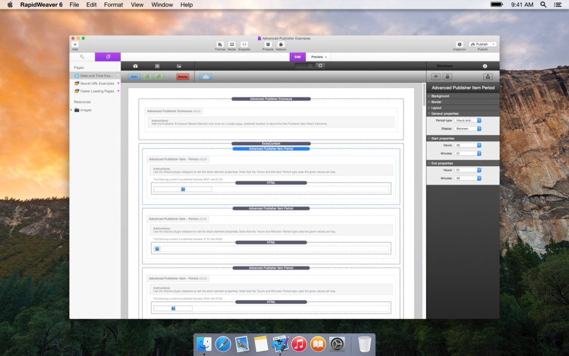Open the Period type dropdown
569x356 pixels.
(468, 120)
